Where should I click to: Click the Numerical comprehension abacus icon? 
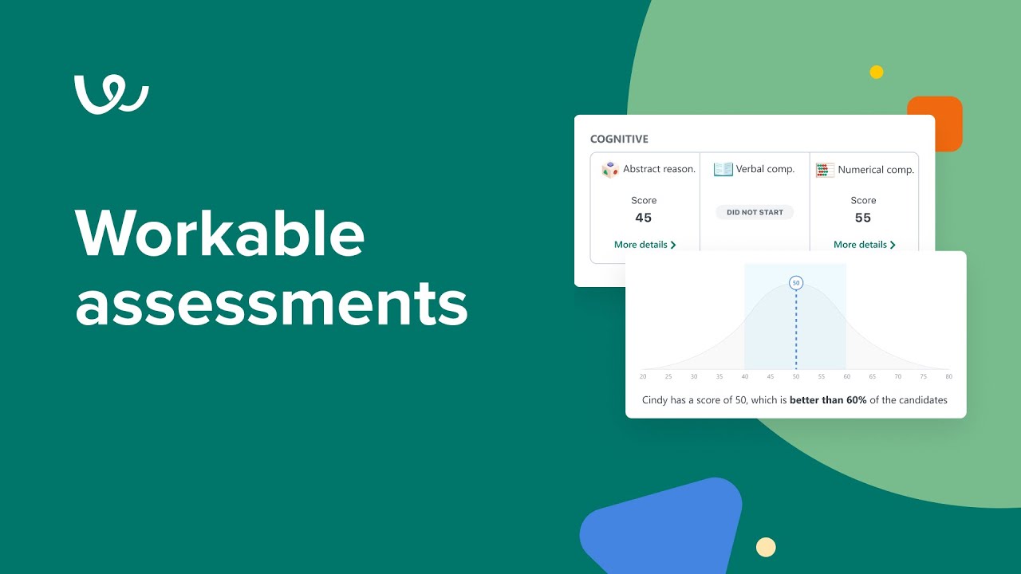825,170
